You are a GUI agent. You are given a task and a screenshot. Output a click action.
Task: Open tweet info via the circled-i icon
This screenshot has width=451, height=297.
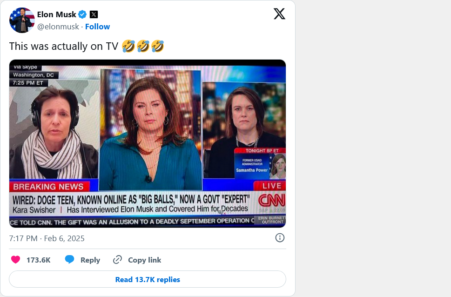tap(279, 238)
